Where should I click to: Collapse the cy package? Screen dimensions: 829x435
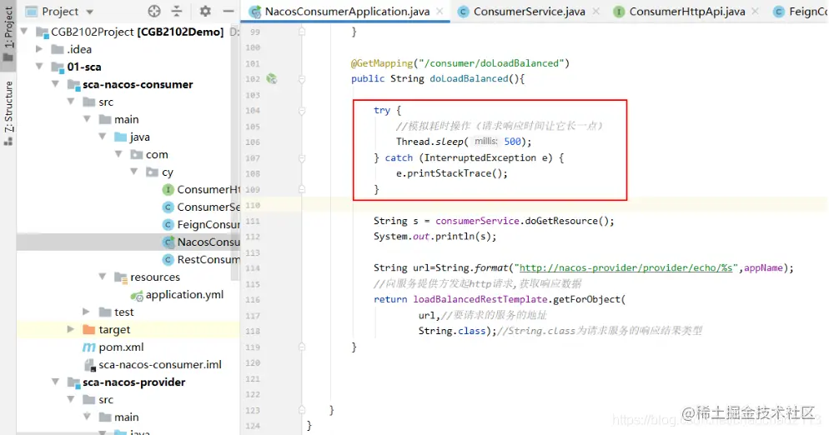click(134, 172)
